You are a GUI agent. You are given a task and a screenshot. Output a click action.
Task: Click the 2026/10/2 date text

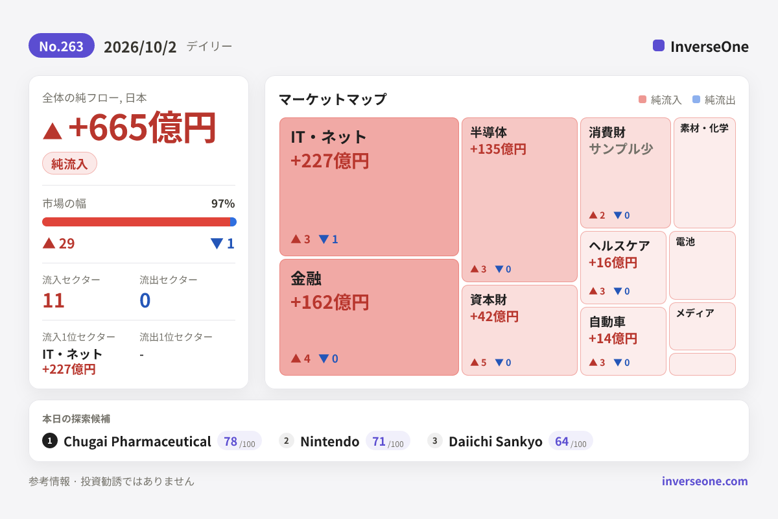click(140, 47)
